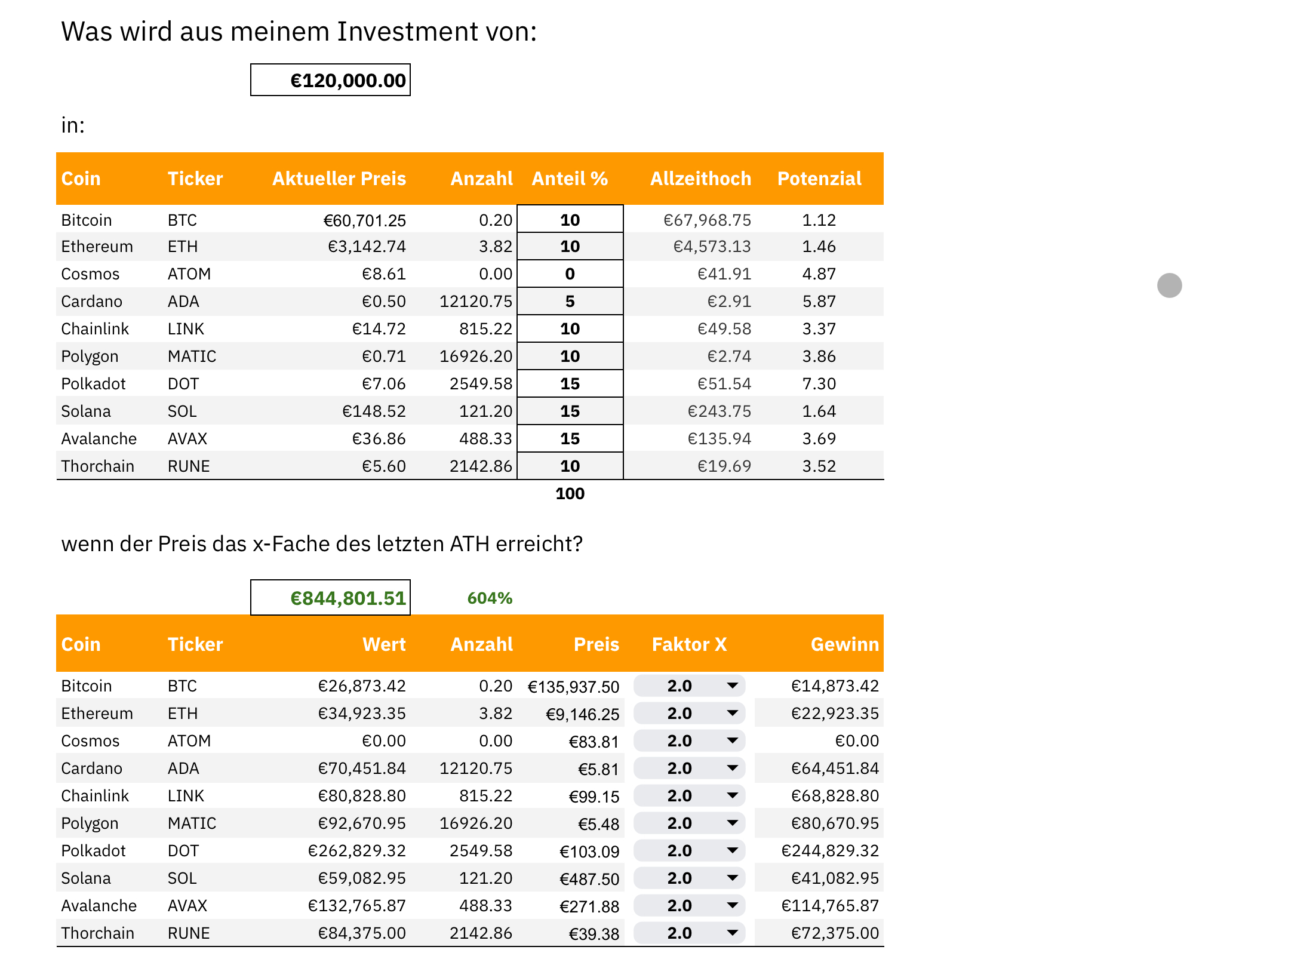1316x962 pixels.
Task: Open the Faktor X dropdown for Solana
Action: pyautogui.click(x=690, y=878)
